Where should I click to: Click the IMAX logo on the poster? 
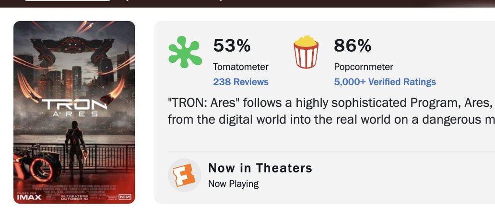click(x=29, y=196)
